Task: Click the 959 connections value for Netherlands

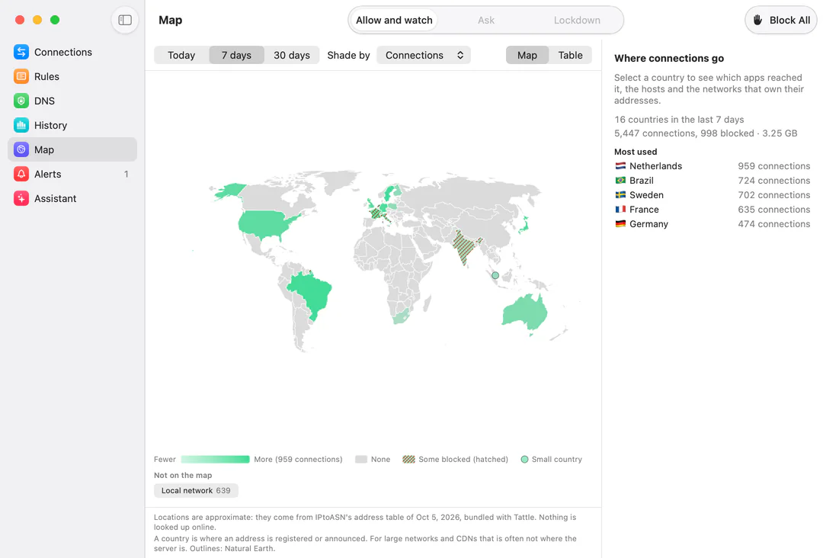Action: pos(773,166)
